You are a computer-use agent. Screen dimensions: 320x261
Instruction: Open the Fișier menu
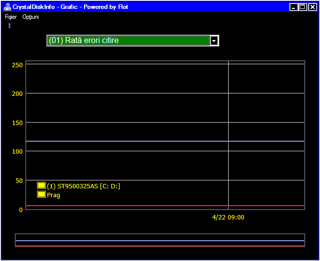tap(10, 17)
